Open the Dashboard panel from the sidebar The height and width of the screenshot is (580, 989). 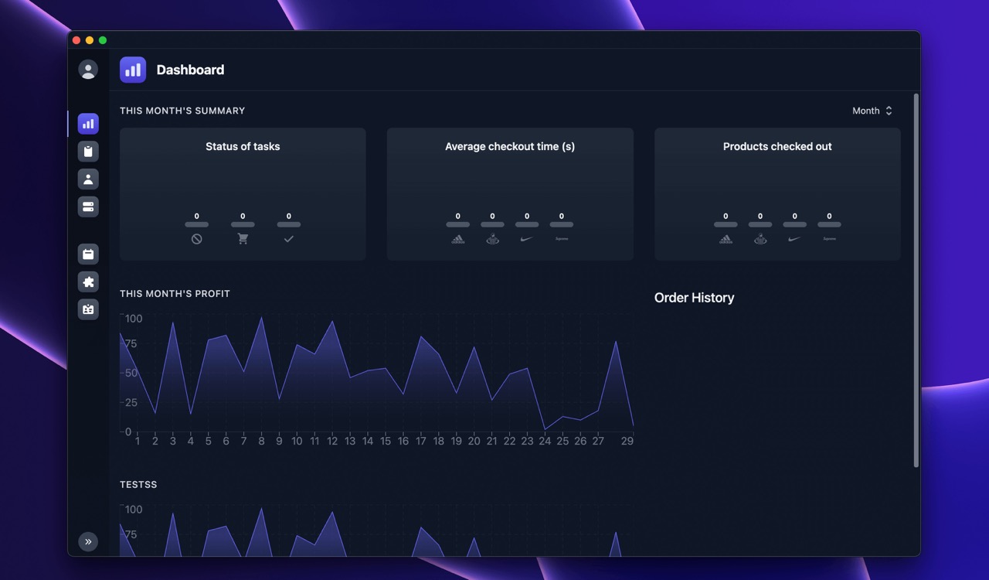point(87,124)
